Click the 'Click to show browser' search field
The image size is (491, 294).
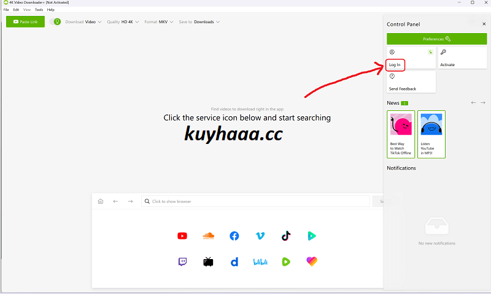coord(255,202)
